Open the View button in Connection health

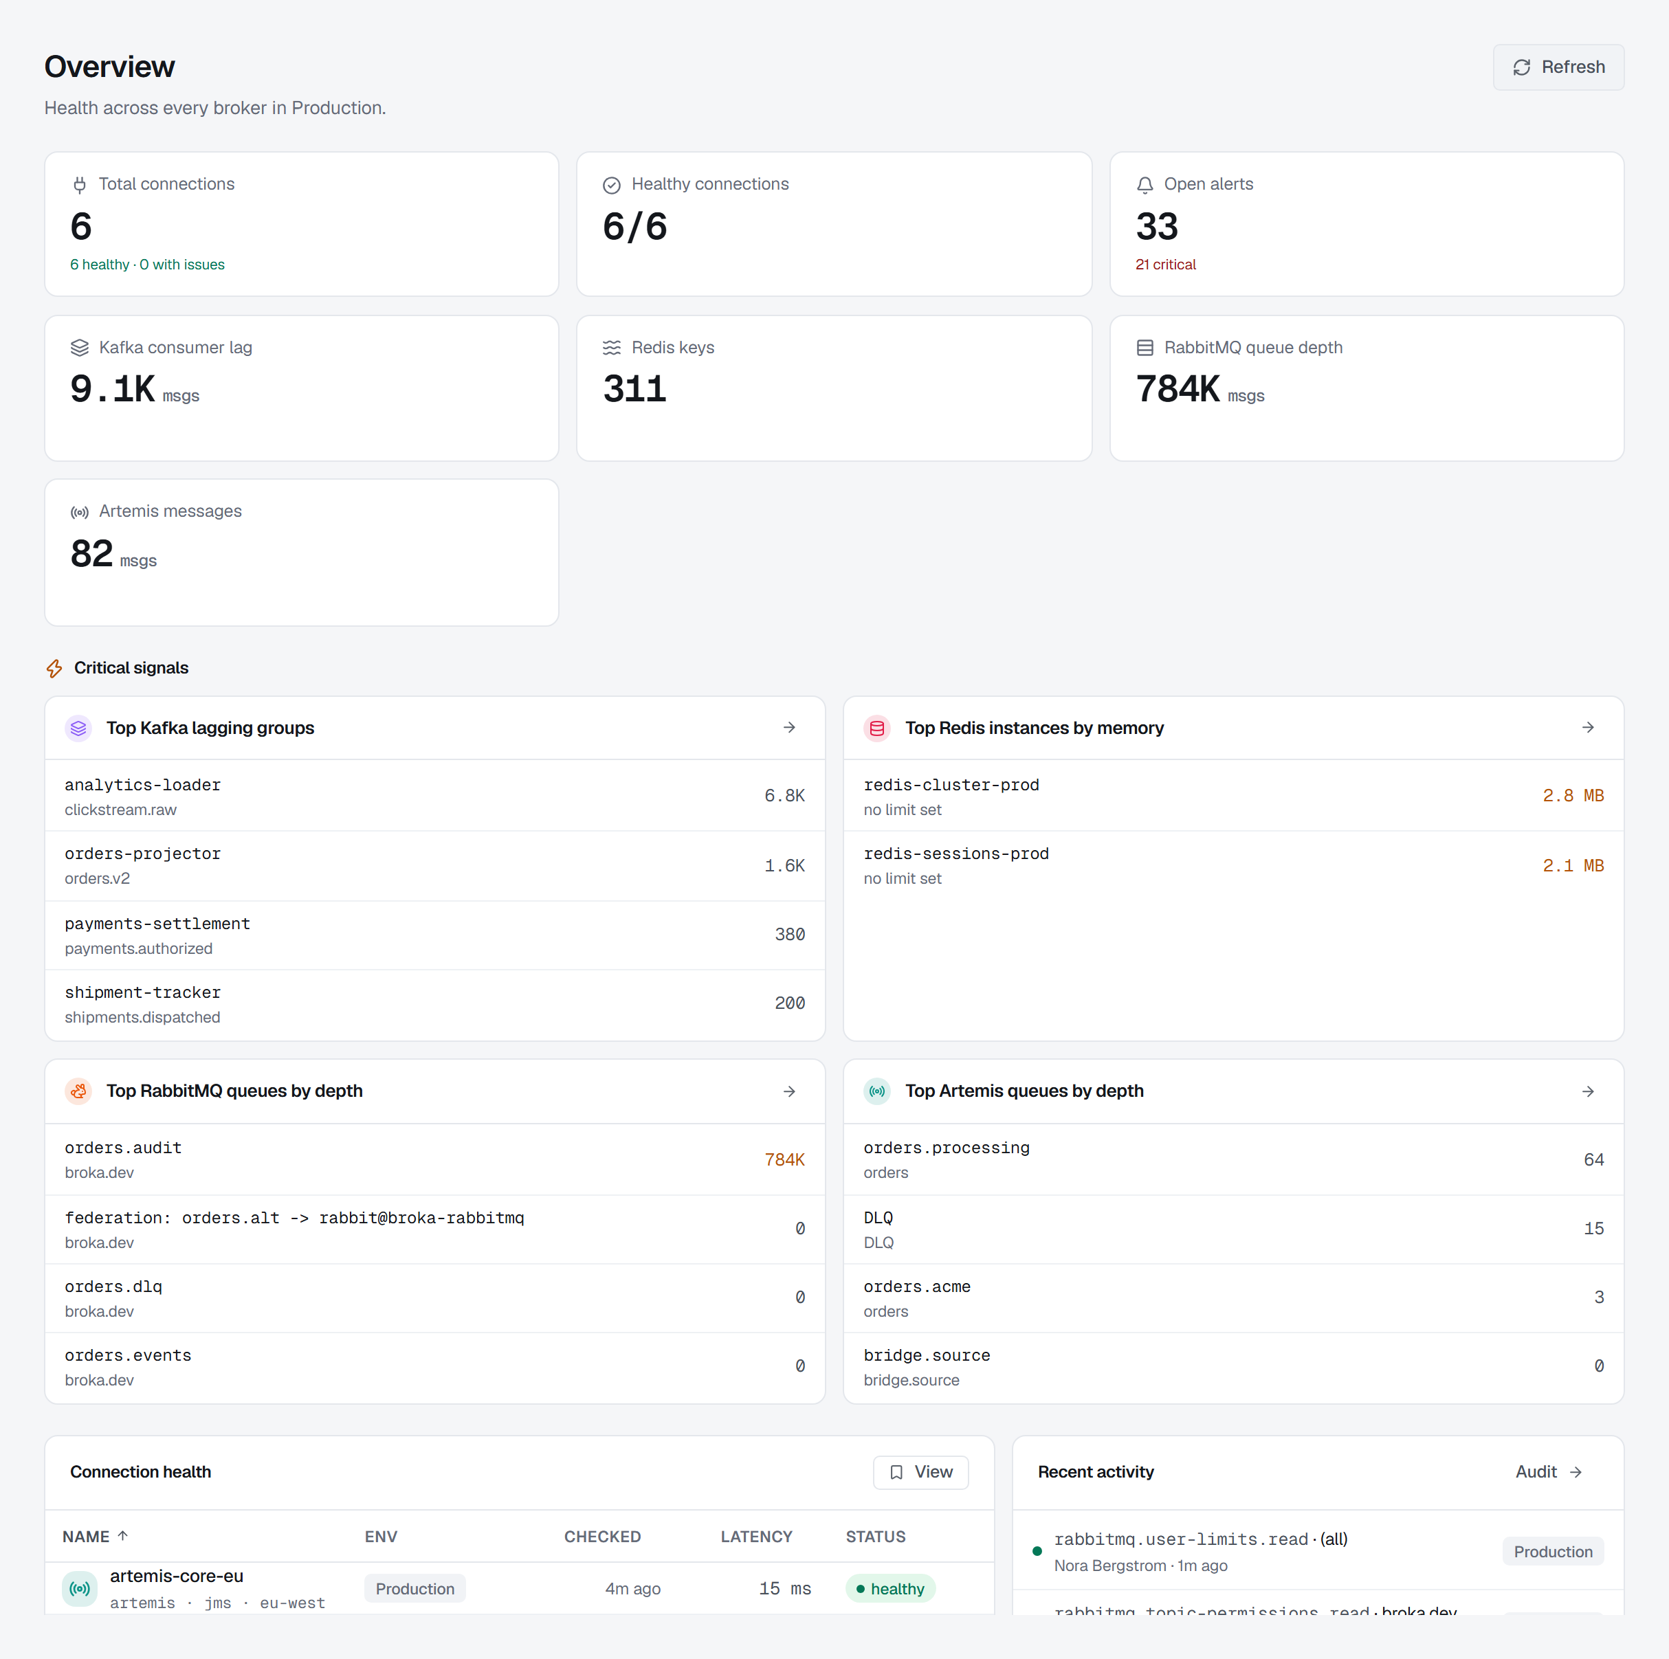pyautogui.click(x=920, y=1473)
